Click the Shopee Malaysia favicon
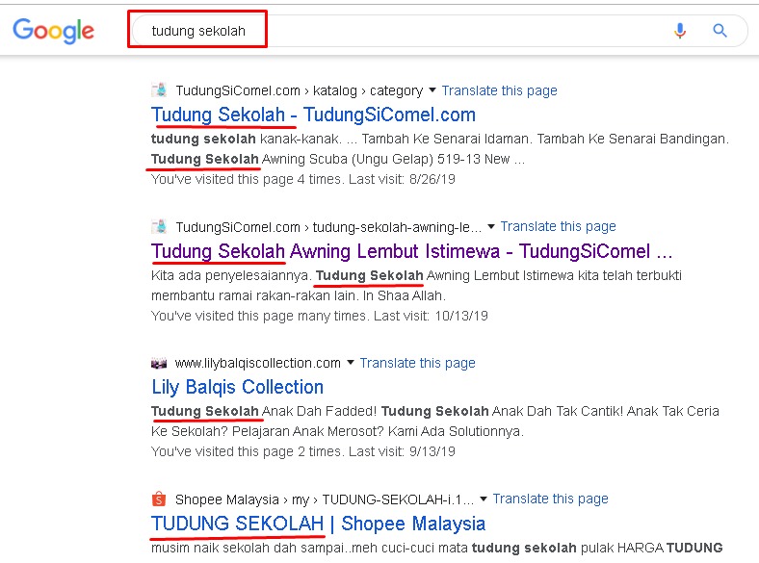Viewport: 759px width, 563px height. coord(159,499)
